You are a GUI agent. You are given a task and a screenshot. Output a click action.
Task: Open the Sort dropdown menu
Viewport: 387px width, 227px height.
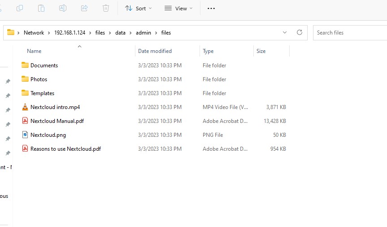138,9
